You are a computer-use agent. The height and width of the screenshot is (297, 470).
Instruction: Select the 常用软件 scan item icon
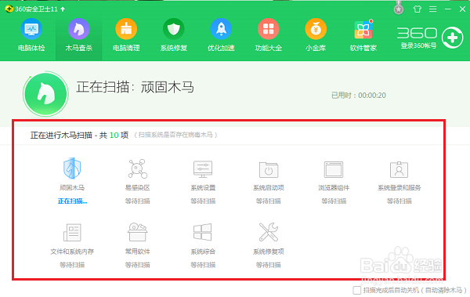(x=138, y=232)
